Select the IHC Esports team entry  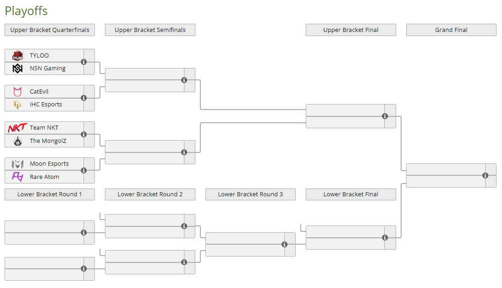[x=45, y=105]
